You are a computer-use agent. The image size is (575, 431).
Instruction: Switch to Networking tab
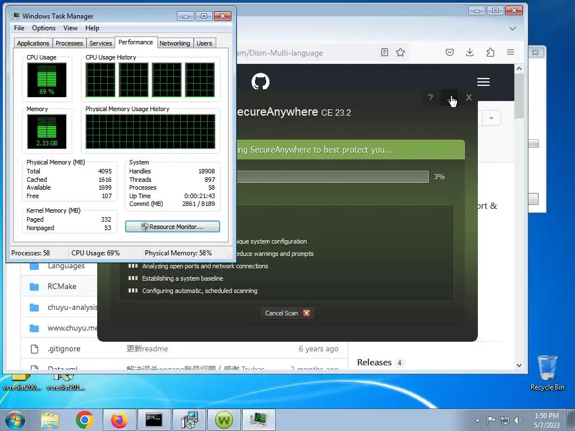175,43
